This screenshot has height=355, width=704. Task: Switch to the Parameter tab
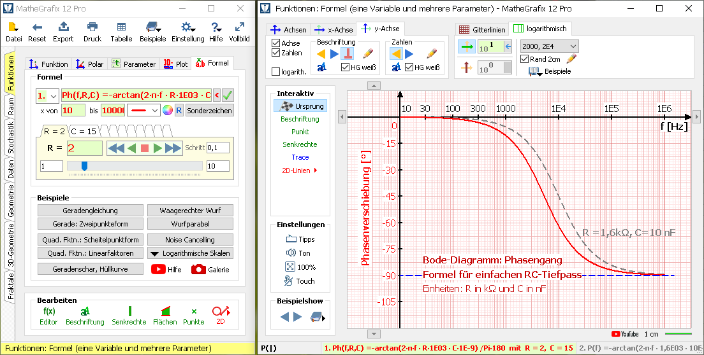134,64
